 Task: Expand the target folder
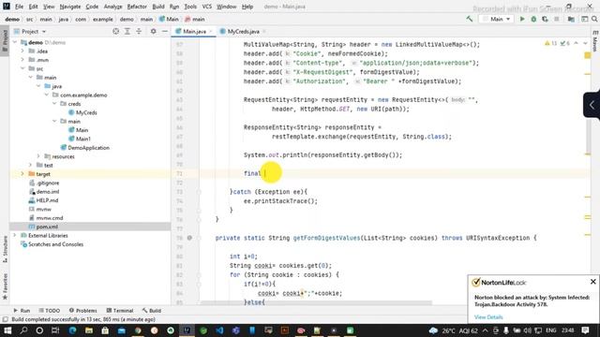22,174
